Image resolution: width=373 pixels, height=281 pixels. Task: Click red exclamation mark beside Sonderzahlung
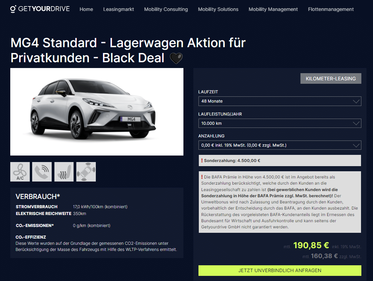point(202,160)
